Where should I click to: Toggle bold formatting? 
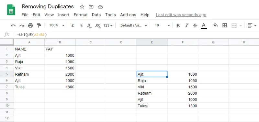pyautogui.click(x=178, y=25)
